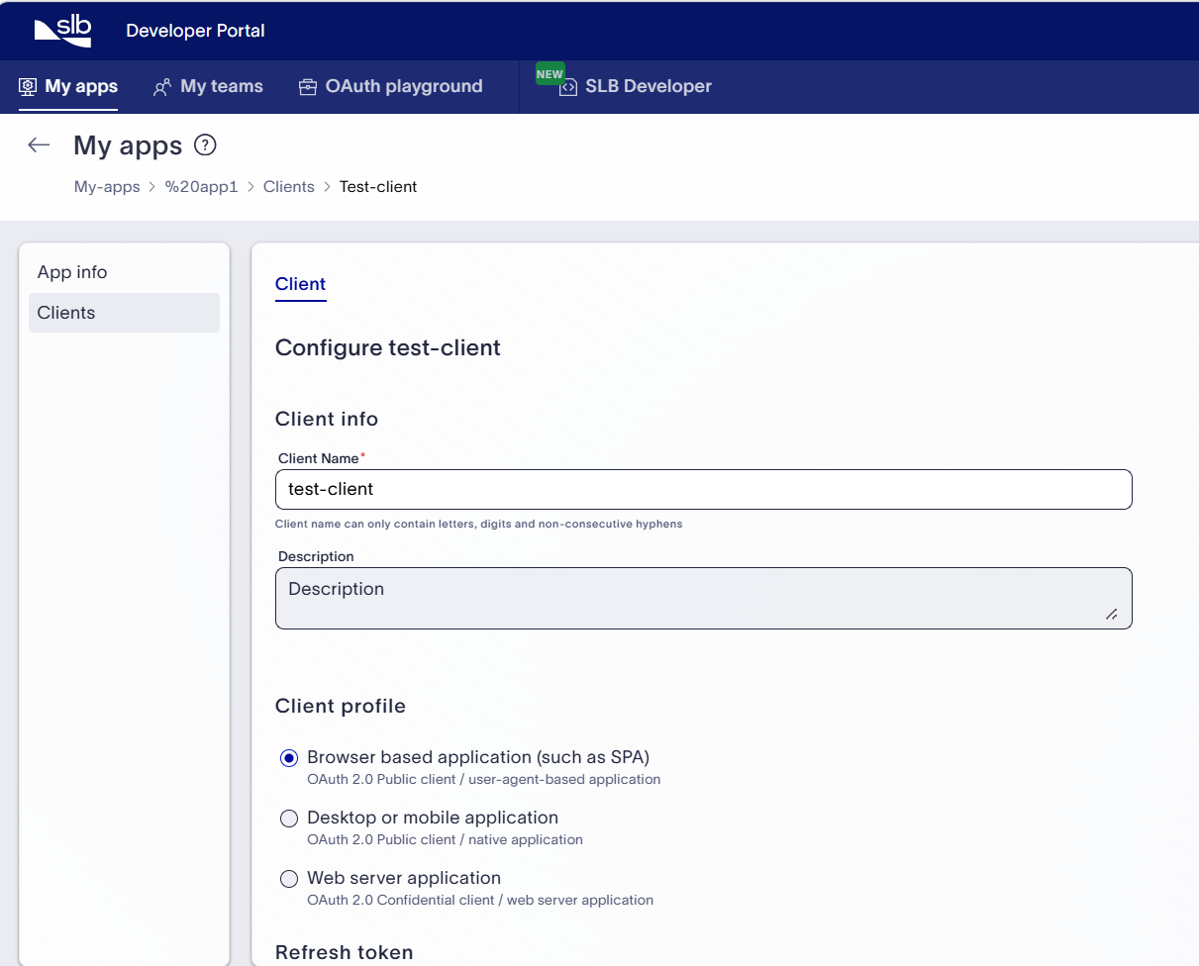The width and height of the screenshot is (1199, 966).
Task: Click 'OAuth 2.0 Public client / native application' text
Action: (x=445, y=839)
